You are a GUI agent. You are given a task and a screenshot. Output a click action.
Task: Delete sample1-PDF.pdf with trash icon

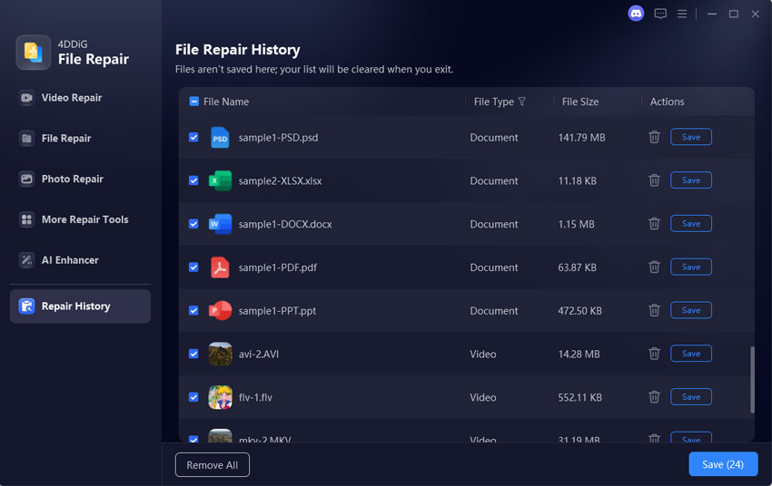coord(654,267)
